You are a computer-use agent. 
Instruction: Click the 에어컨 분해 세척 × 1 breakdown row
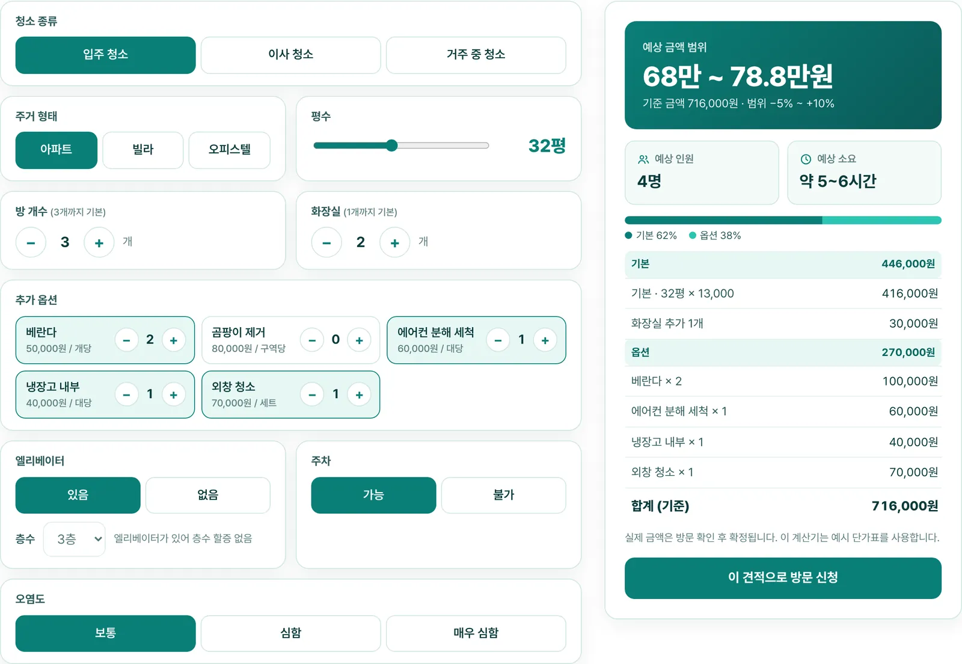tap(783, 411)
